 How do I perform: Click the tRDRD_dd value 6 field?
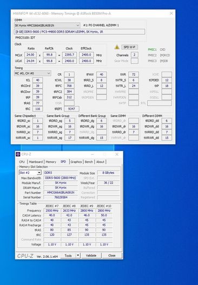click(x=167, y=121)
